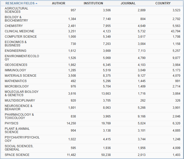Click Geosciences institution count 6,345
Viewport: 184px width, 159px height.
coord(107,65)
